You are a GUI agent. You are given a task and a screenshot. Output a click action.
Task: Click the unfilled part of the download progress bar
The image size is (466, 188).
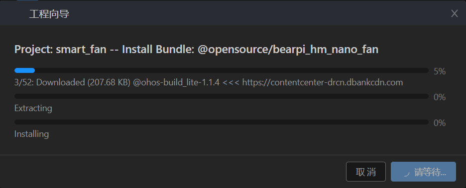232,70
